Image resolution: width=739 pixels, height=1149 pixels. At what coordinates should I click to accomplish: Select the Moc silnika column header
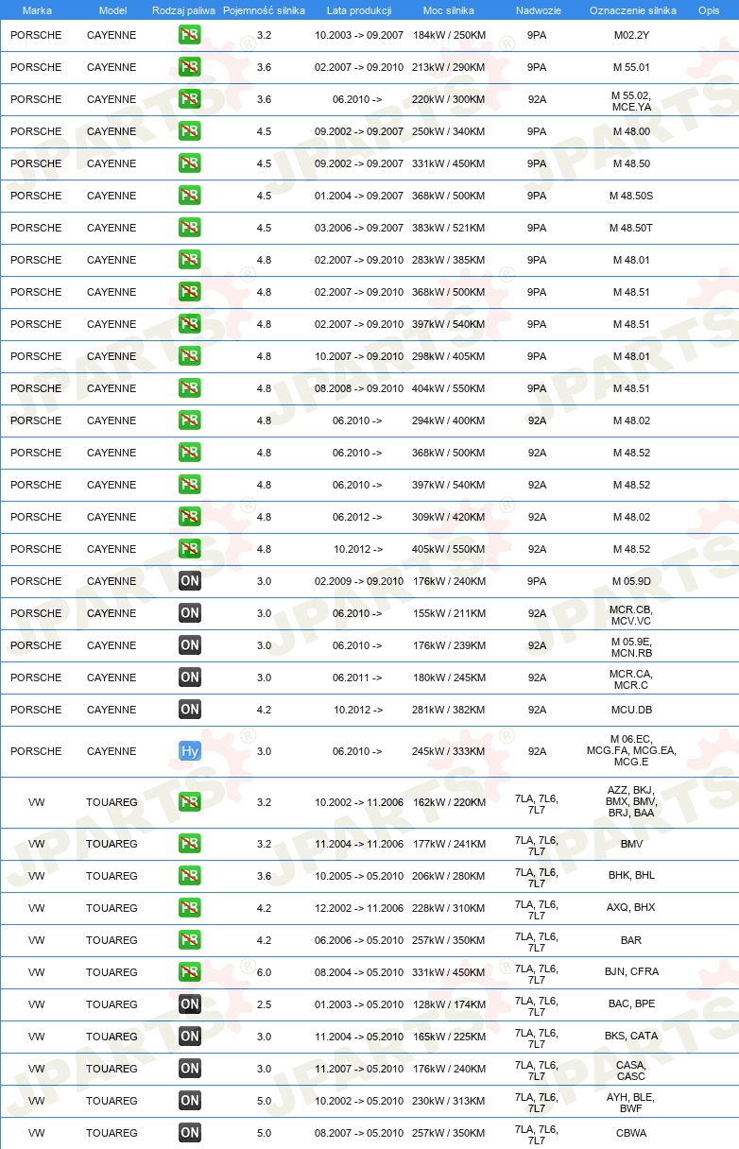pyautogui.click(x=448, y=10)
